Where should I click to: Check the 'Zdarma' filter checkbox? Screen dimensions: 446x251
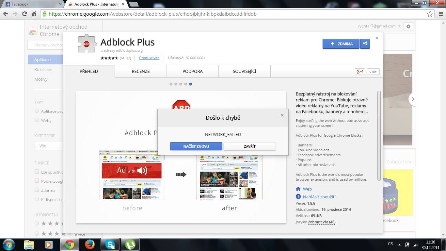pos(37,190)
